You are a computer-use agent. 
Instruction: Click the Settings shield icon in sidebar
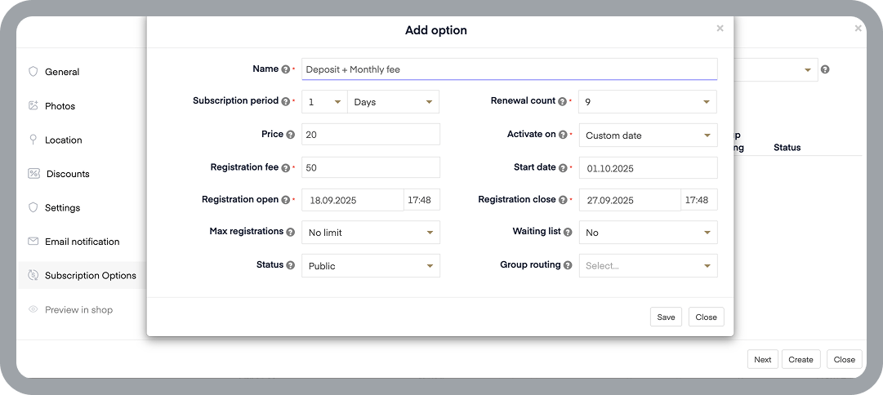[x=33, y=207]
